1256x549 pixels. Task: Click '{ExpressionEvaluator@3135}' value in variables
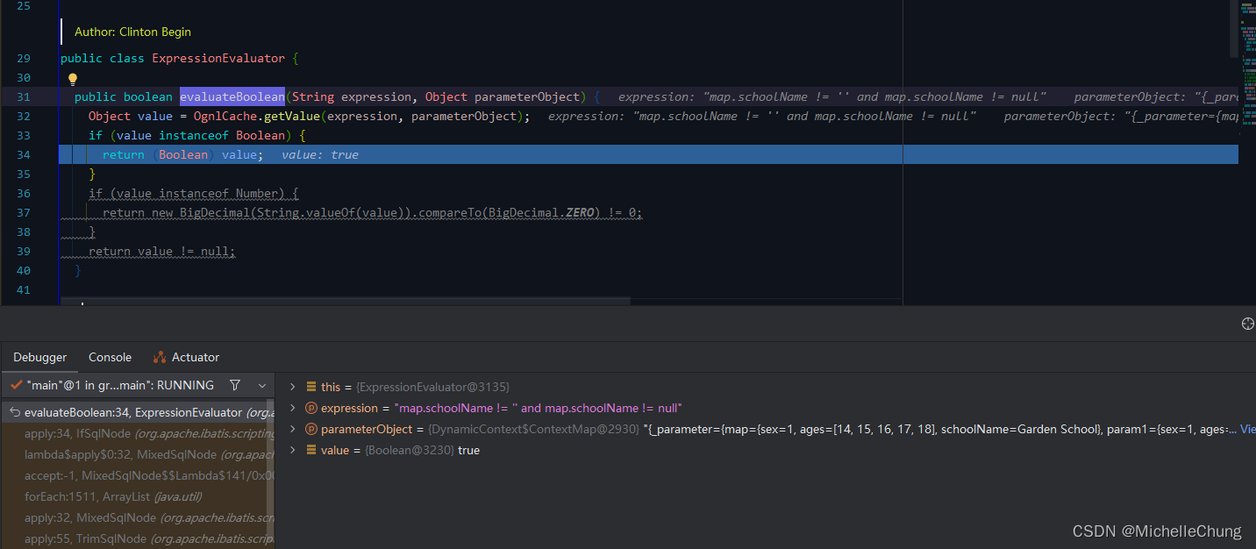click(x=432, y=387)
